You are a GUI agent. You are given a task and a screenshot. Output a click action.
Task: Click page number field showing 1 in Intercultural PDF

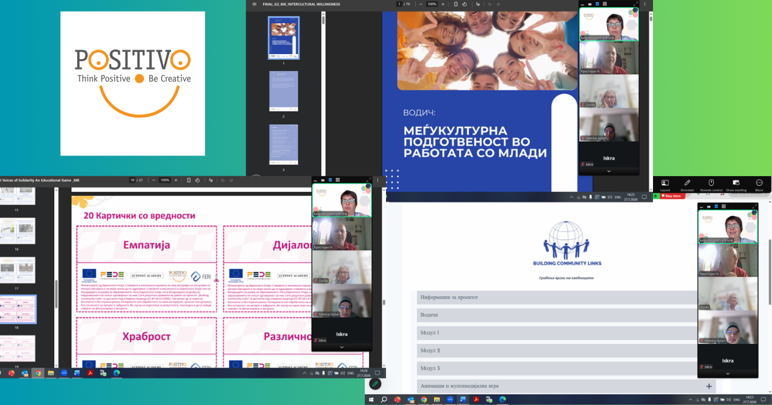pyautogui.click(x=400, y=4)
